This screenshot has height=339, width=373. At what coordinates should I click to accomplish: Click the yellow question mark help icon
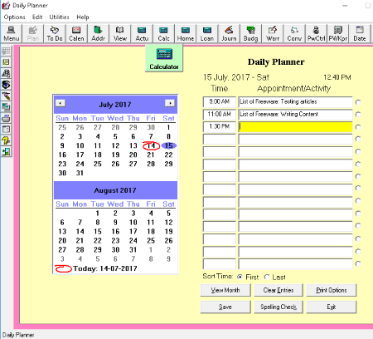click(6, 140)
